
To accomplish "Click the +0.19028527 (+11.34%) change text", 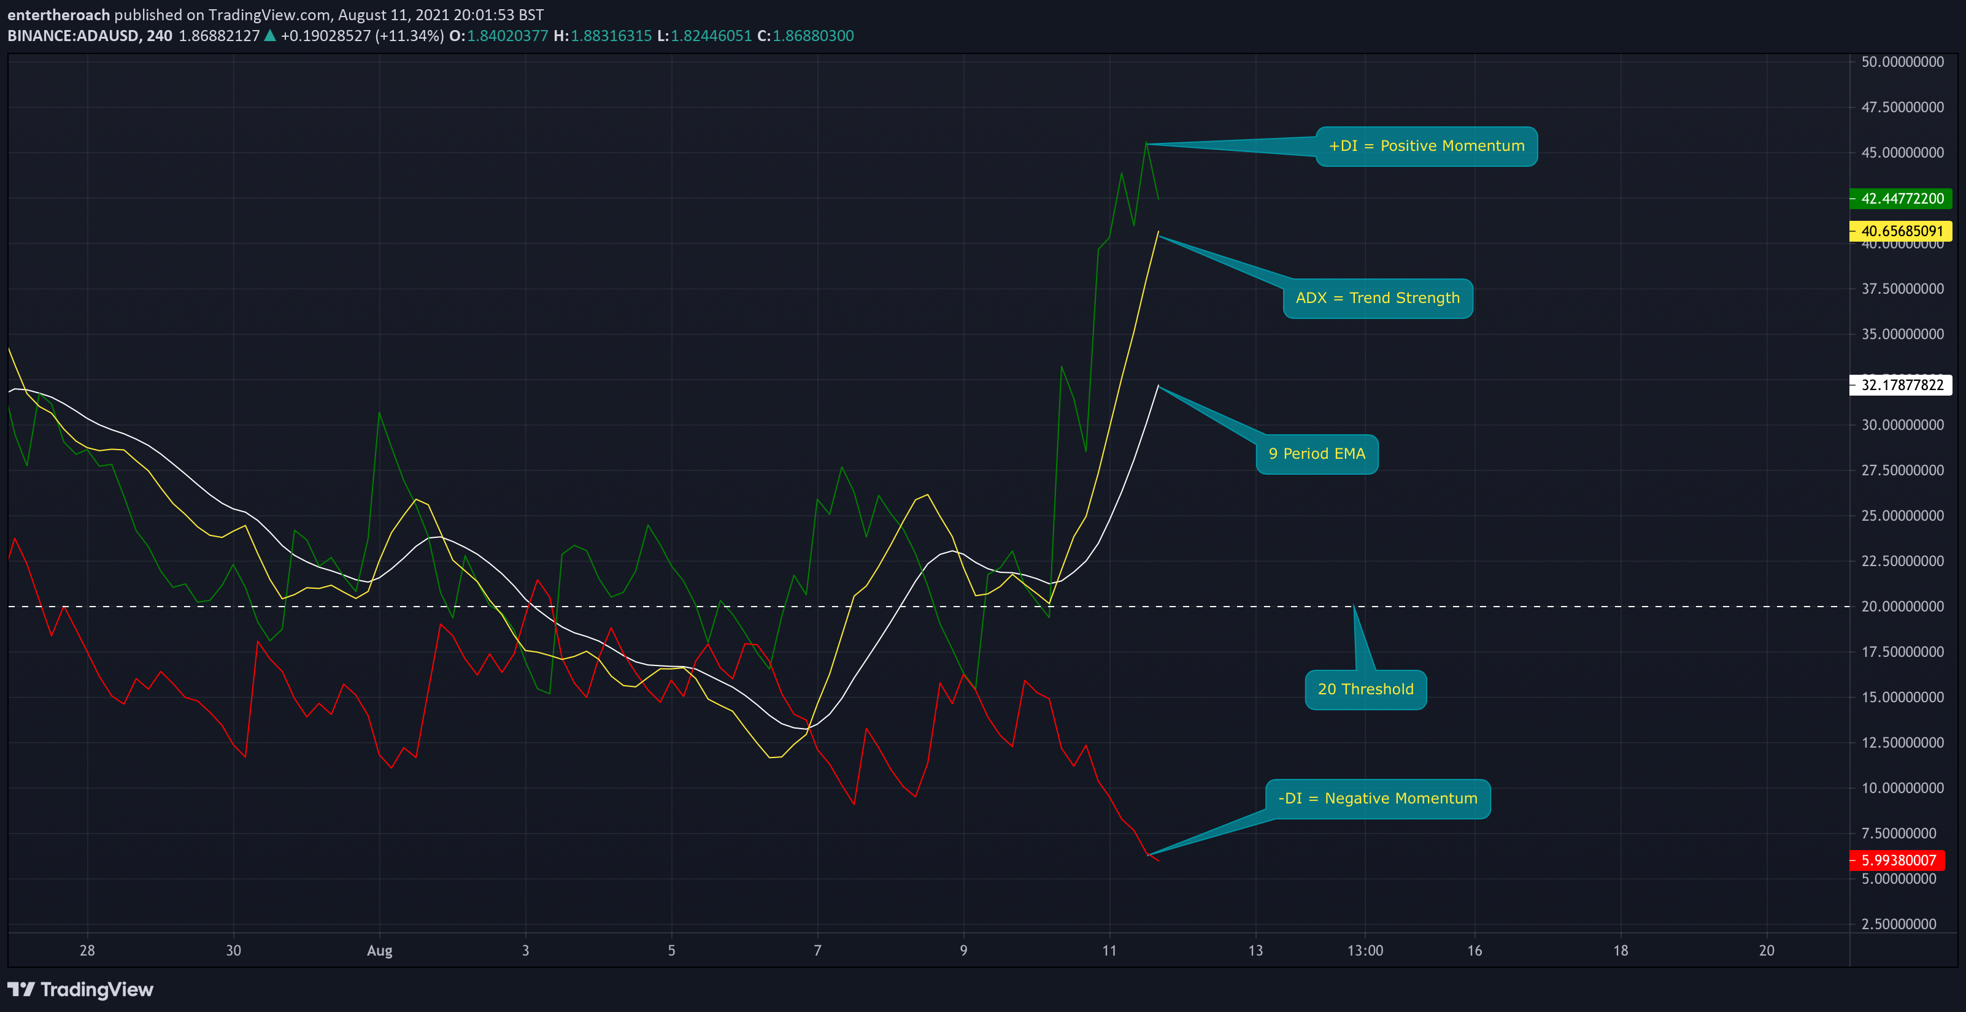I will (x=363, y=36).
